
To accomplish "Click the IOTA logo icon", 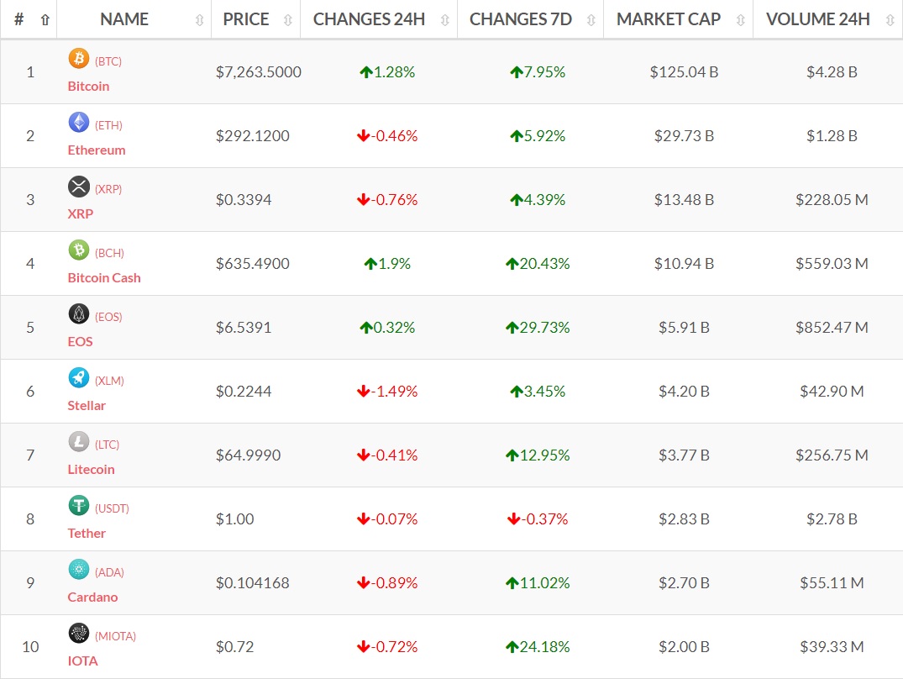I will click(x=79, y=634).
